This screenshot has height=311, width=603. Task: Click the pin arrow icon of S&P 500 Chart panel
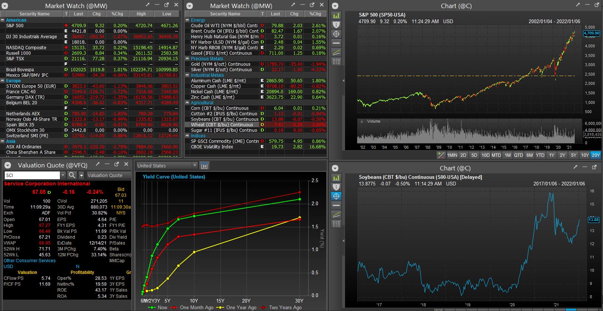[578, 5]
